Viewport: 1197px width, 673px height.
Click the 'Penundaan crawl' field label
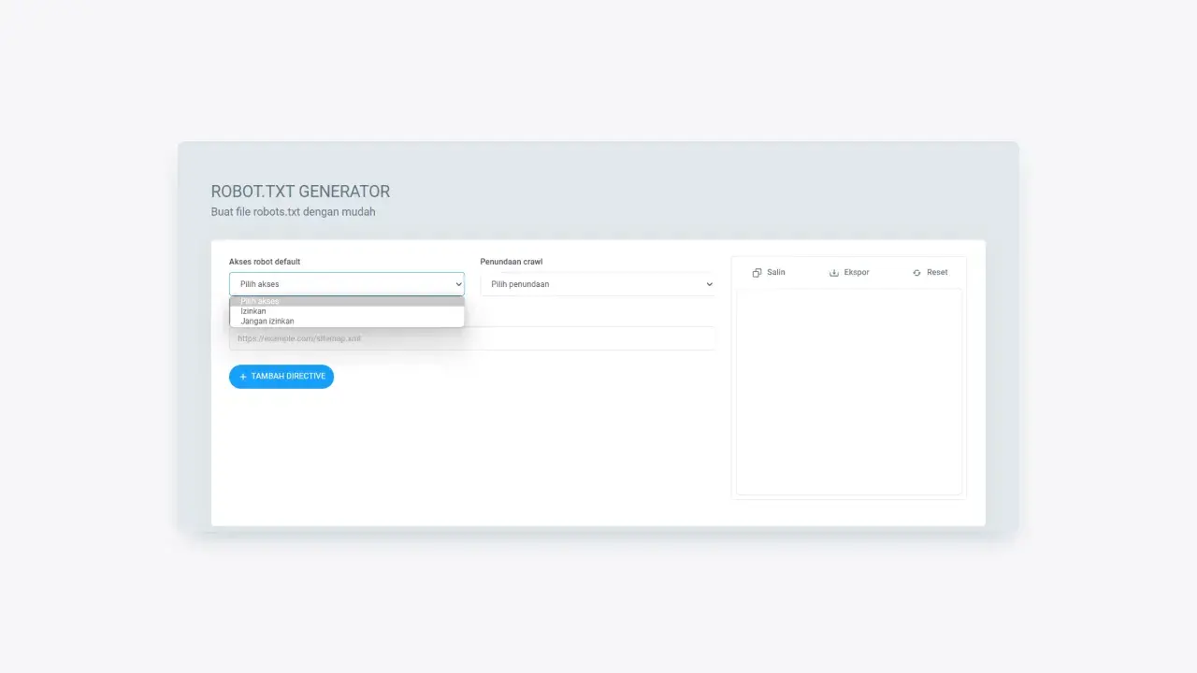(512, 262)
